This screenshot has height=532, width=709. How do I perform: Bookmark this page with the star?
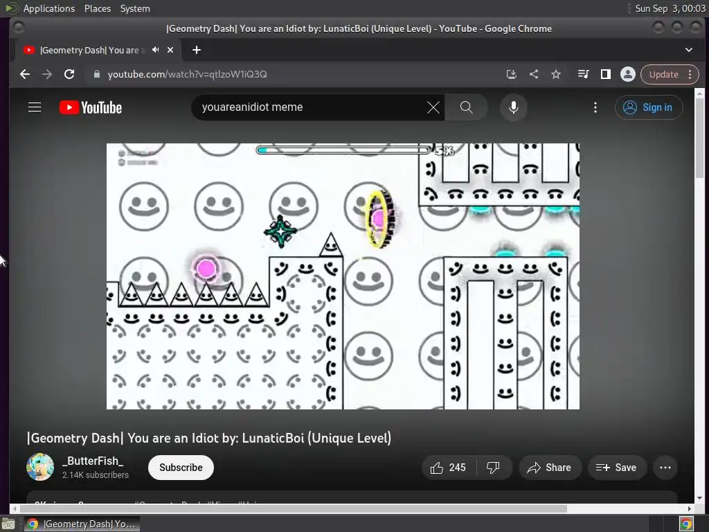[556, 74]
